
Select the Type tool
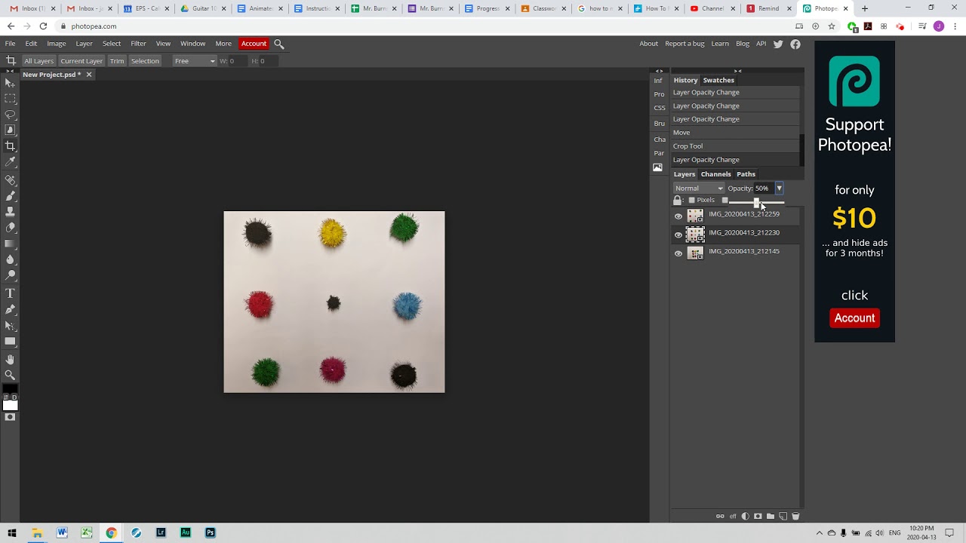(x=10, y=293)
